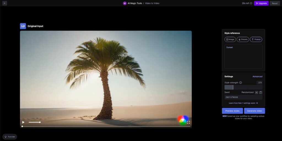Click the Style strength info icon

pos(240,83)
